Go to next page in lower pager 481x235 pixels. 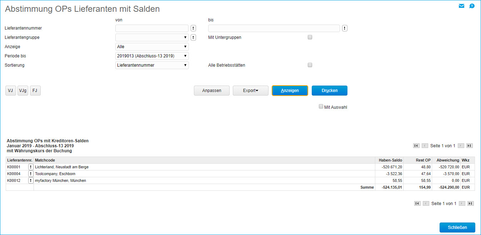462,203
